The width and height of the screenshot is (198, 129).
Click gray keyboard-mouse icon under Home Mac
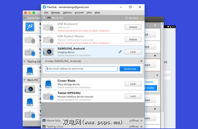[x=30, y=40]
